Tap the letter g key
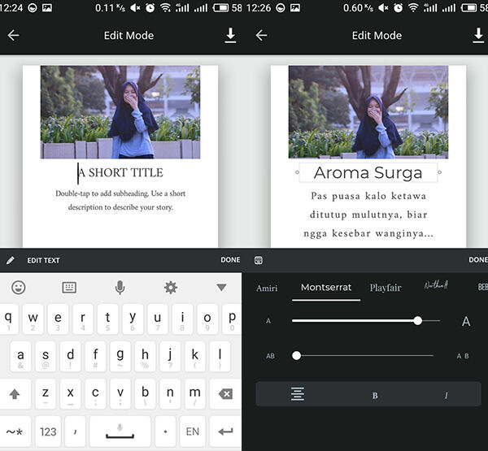Image resolution: width=488 pixels, height=451 pixels. coord(120,357)
